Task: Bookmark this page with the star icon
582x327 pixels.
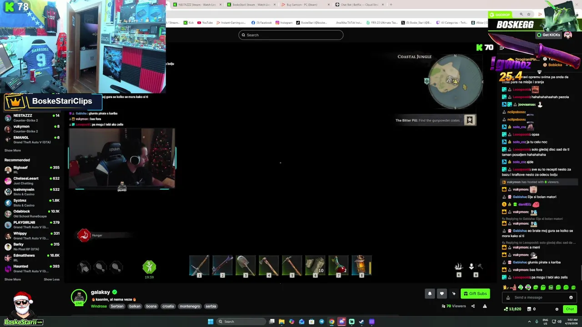Action: point(528,15)
